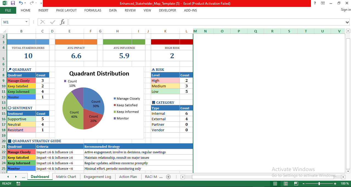The width and height of the screenshot is (351, 187).
Task: Click the Excel Help question mark icon
Action: coord(314,3)
